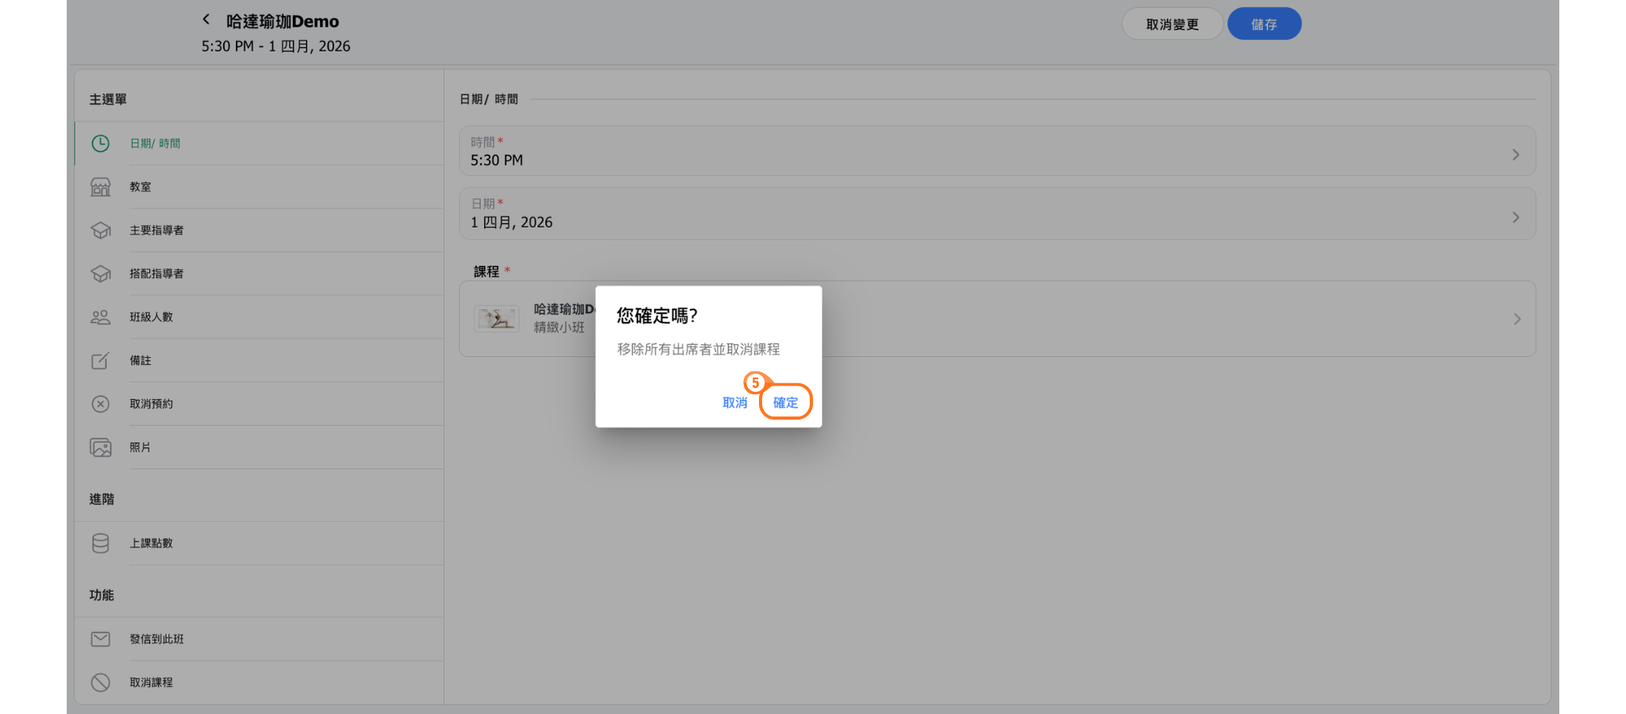Expand the 時間 5:30 PM row chevron
1626x714 pixels.
pos(1516,155)
